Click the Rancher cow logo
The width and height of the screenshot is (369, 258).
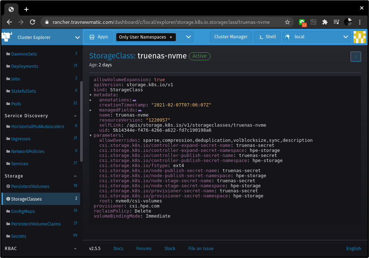click(x=7, y=37)
